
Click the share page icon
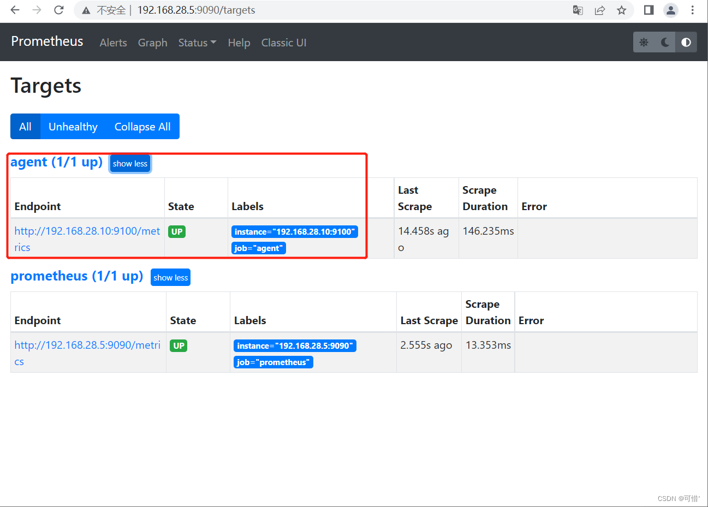coord(600,10)
